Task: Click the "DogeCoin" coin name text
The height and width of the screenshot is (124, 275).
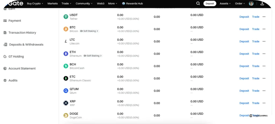Action: [x=76, y=117]
